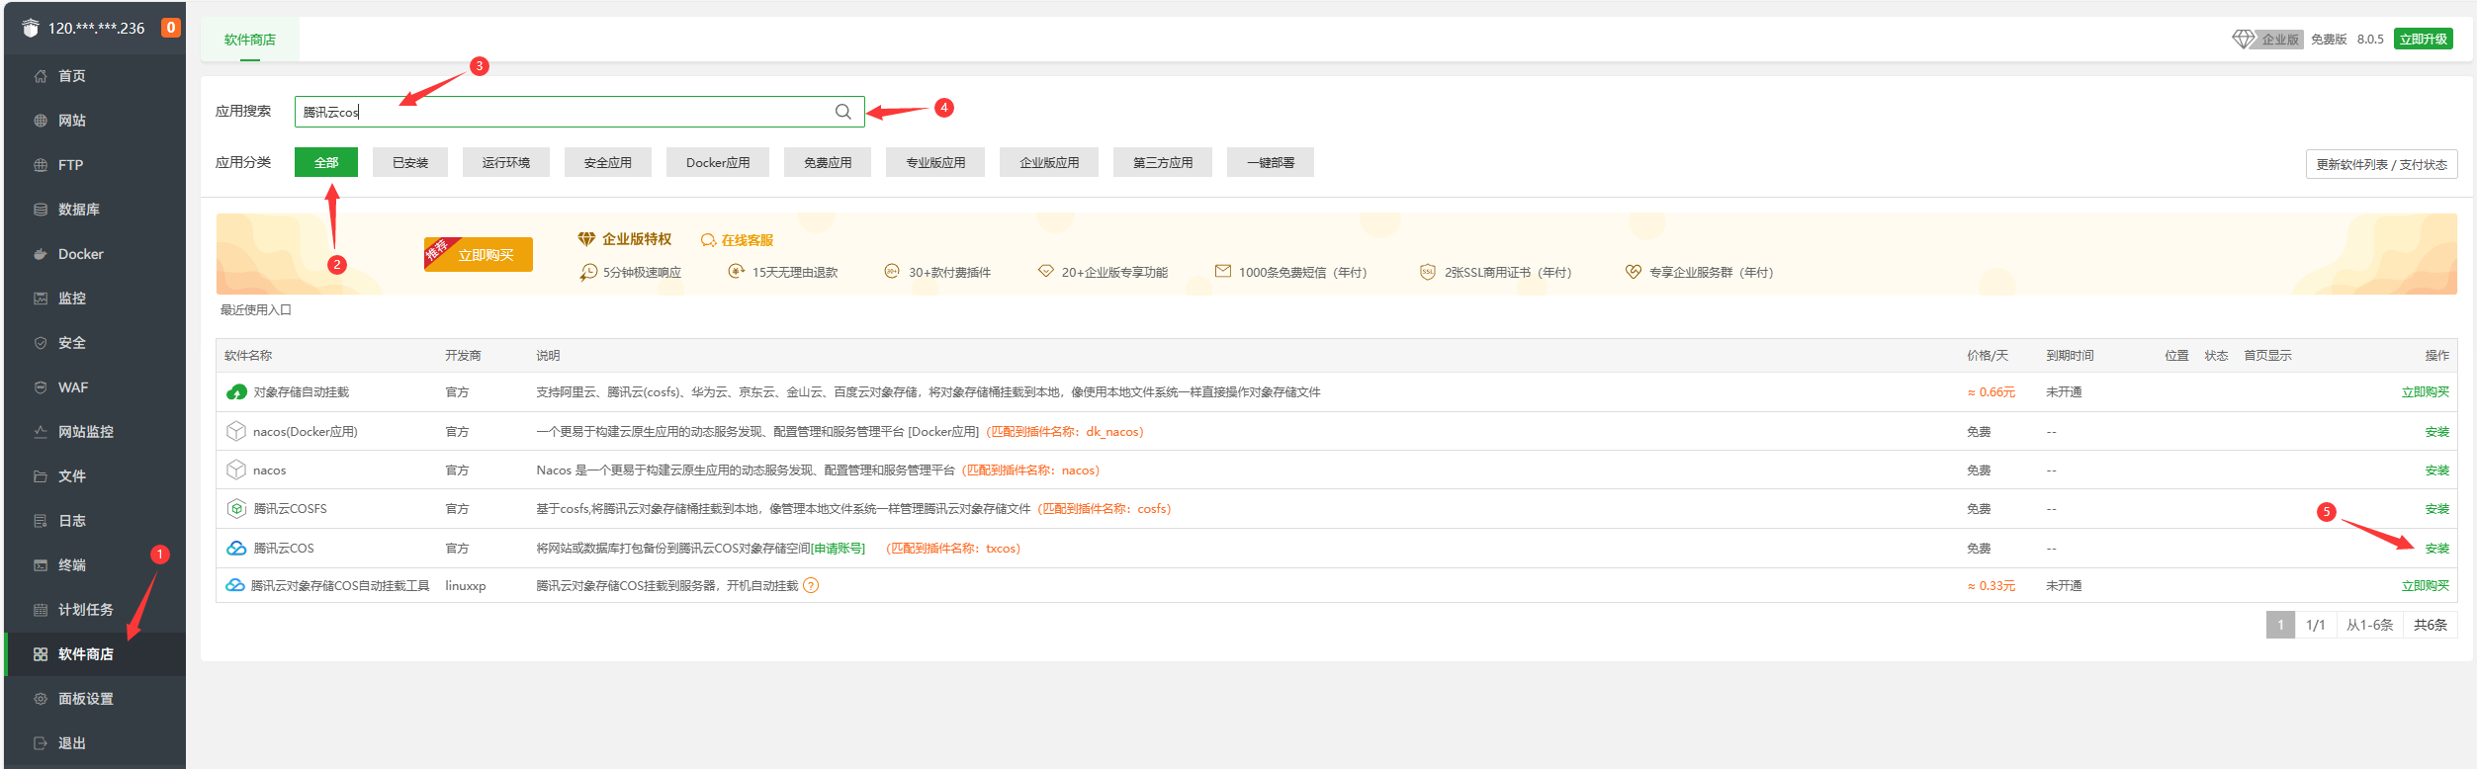Viewport: 2477px width, 769px height.
Task: Click the 免费版 version label
Action: click(2329, 40)
